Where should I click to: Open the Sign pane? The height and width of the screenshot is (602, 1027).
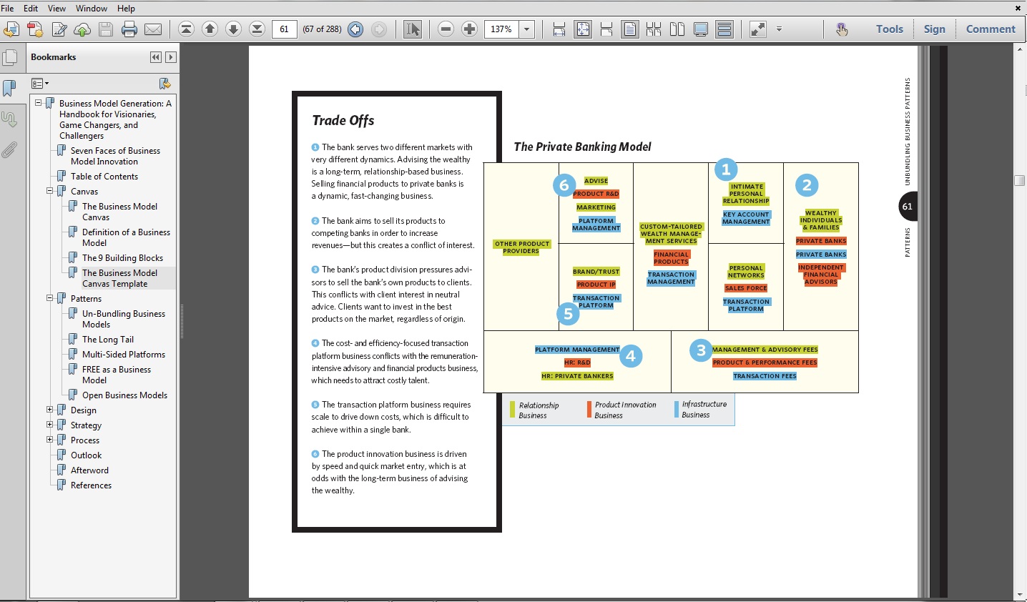pos(934,29)
